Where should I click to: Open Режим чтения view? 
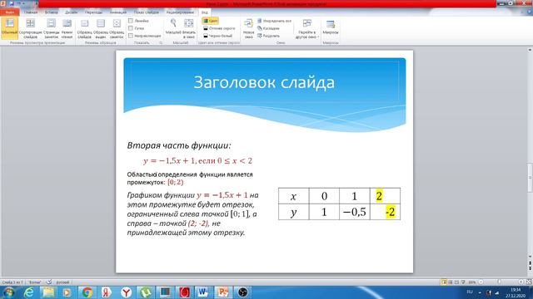[x=67, y=28]
